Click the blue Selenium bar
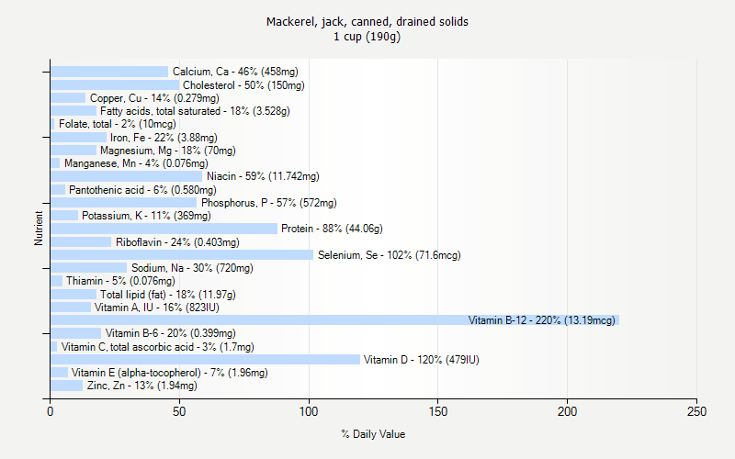The image size is (735, 459). pyautogui.click(x=182, y=255)
